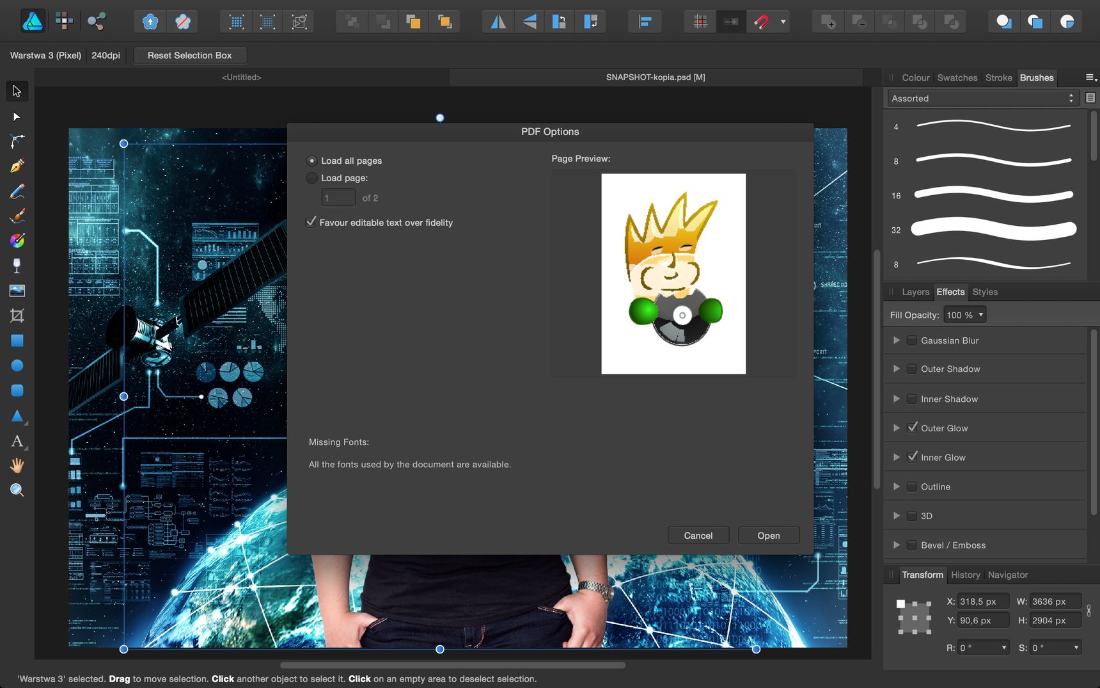The width and height of the screenshot is (1100, 688).
Task: Select the Crop tool
Action: click(x=17, y=316)
